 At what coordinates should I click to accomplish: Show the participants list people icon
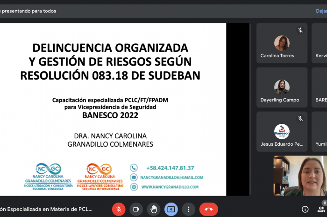click(321, 209)
